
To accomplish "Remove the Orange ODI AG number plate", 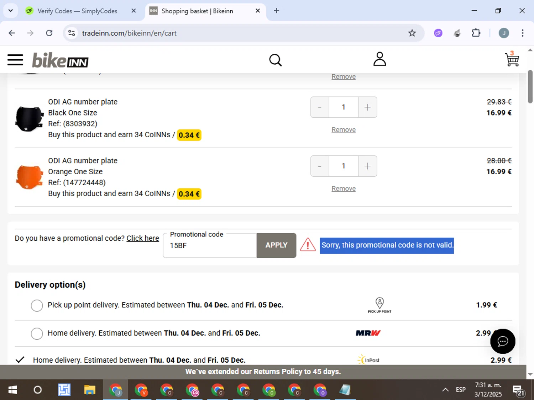I will (x=344, y=188).
